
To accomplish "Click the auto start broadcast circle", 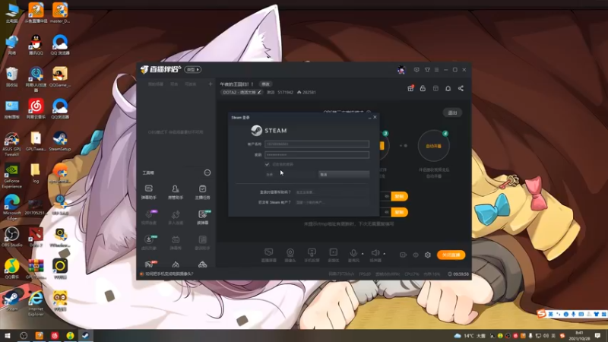I will click(433, 146).
